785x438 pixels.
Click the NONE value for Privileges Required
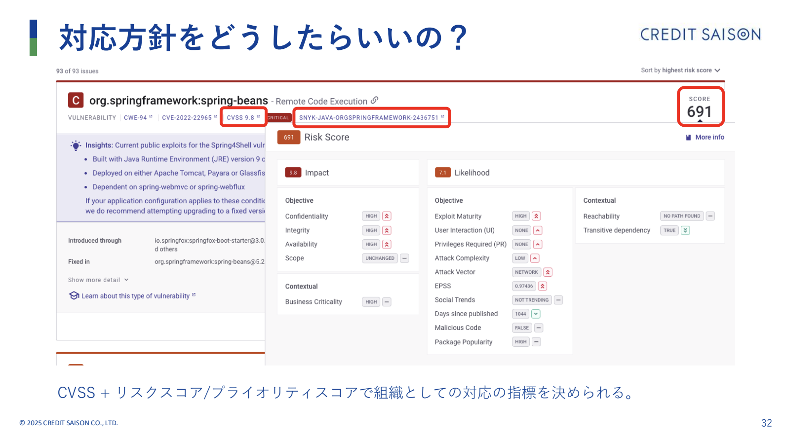522,244
